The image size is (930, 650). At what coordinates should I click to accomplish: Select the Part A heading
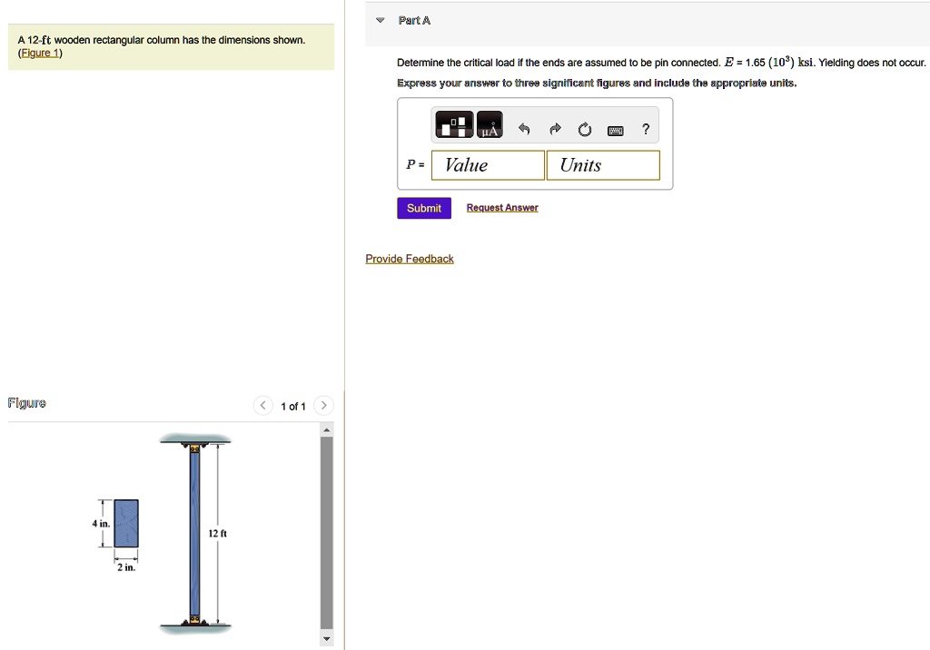tap(414, 20)
